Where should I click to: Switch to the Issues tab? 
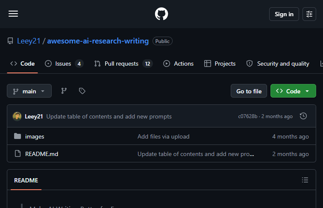click(64, 64)
